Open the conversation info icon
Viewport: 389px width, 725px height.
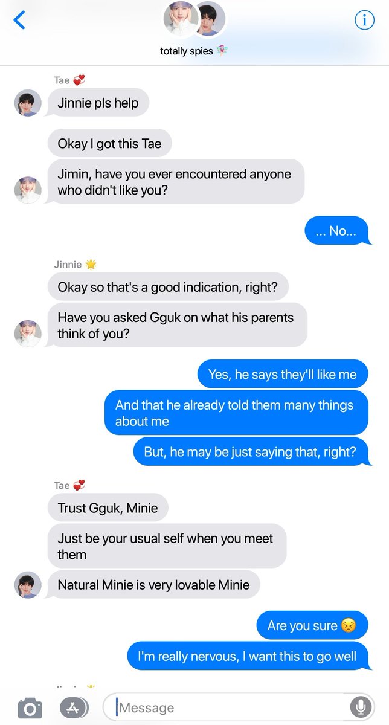click(364, 20)
